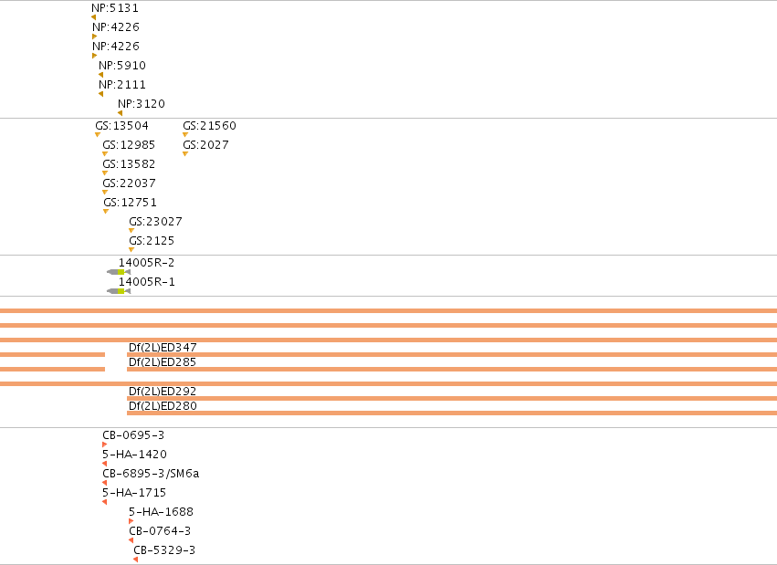The image size is (777, 565).
Task: Select the GS:2125 feature label
Action: (x=152, y=241)
